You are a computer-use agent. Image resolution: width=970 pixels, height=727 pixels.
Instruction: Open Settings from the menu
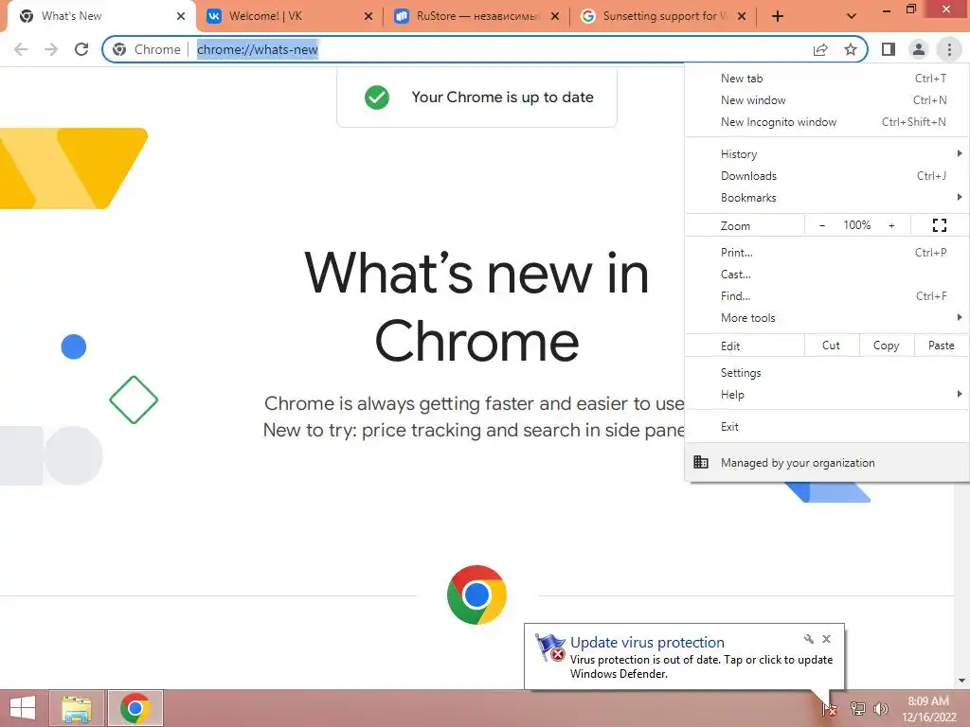coord(827,373)
